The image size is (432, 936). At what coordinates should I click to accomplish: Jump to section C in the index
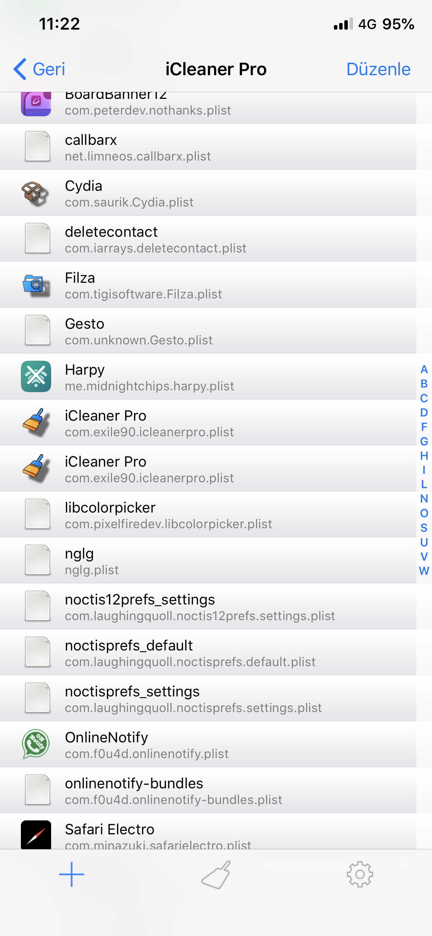[x=424, y=398]
